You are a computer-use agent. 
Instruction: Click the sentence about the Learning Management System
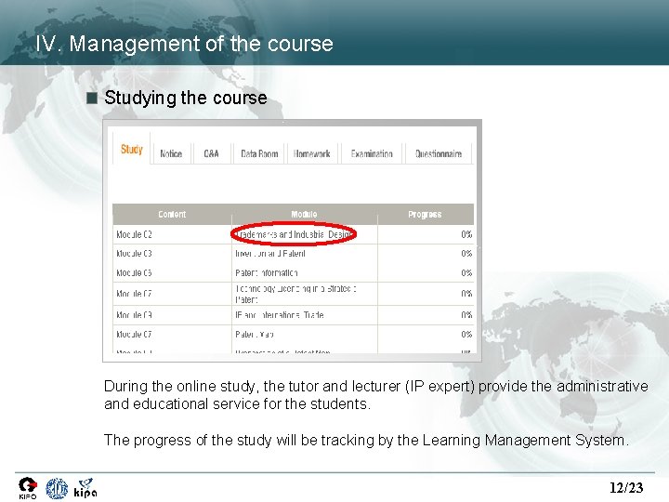366,440
